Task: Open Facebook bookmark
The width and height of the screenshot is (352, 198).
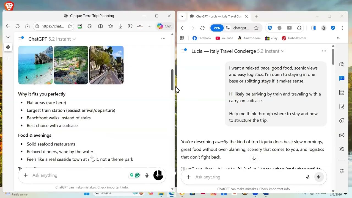Action: pyautogui.click(x=202, y=38)
